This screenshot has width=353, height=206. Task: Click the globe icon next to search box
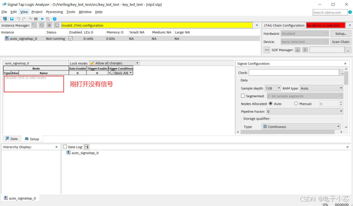pyautogui.click(x=350, y=12)
